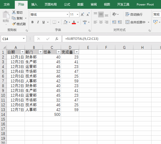Image resolution: width=161 pixels, height=144 pixels.
Task: Open the 数据 ribbon tab
Action: pos(80,4)
